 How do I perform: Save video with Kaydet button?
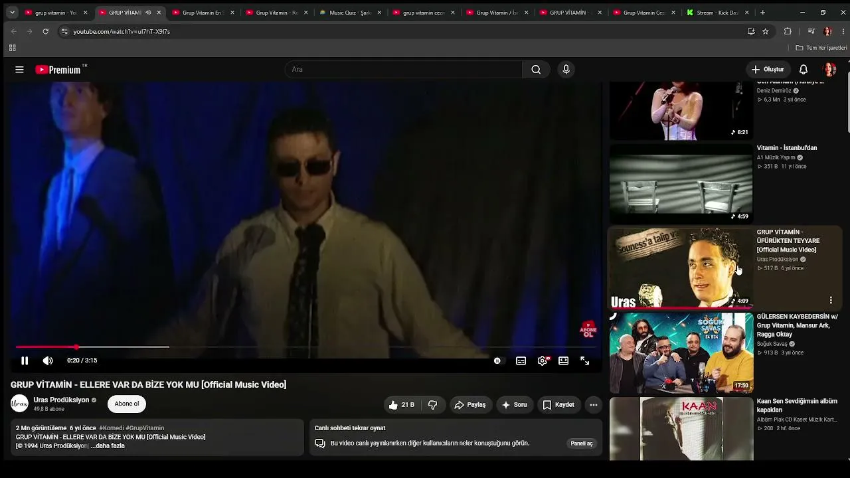[558, 405]
